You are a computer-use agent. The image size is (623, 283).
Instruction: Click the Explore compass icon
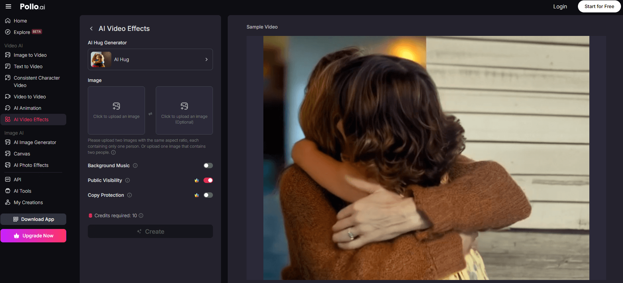[x=8, y=32]
